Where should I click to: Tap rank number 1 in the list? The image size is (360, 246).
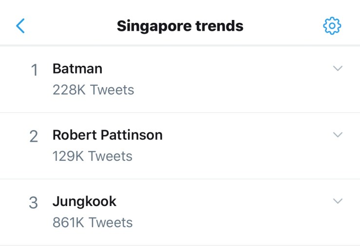tap(34, 71)
